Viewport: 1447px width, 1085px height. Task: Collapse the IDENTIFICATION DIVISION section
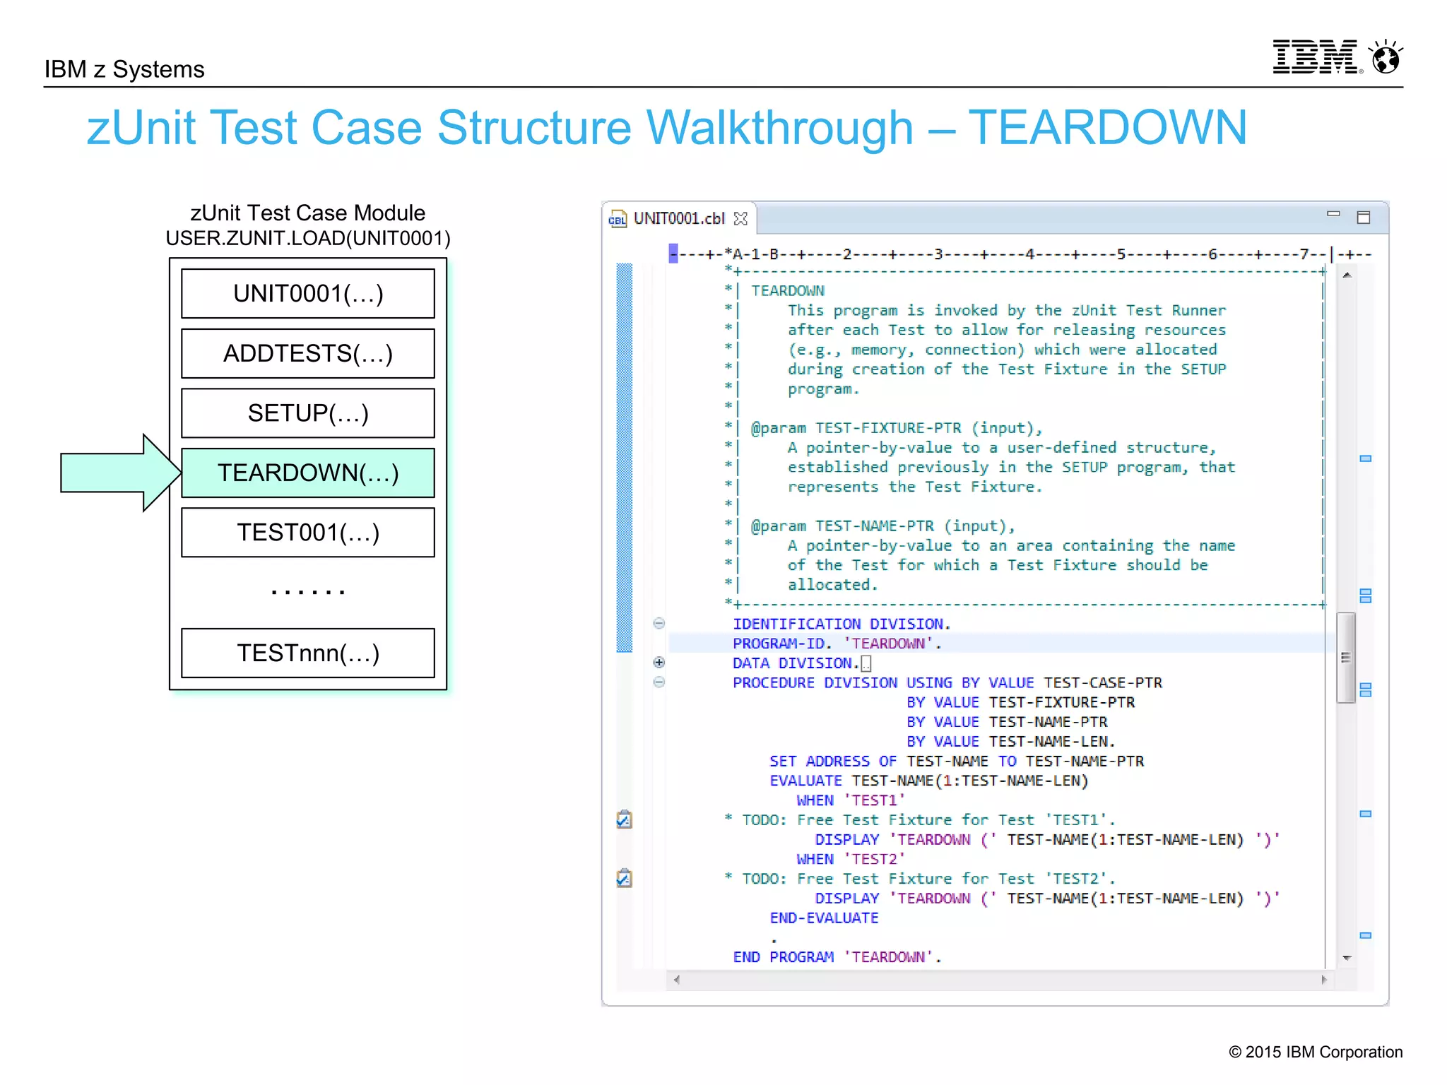658,623
